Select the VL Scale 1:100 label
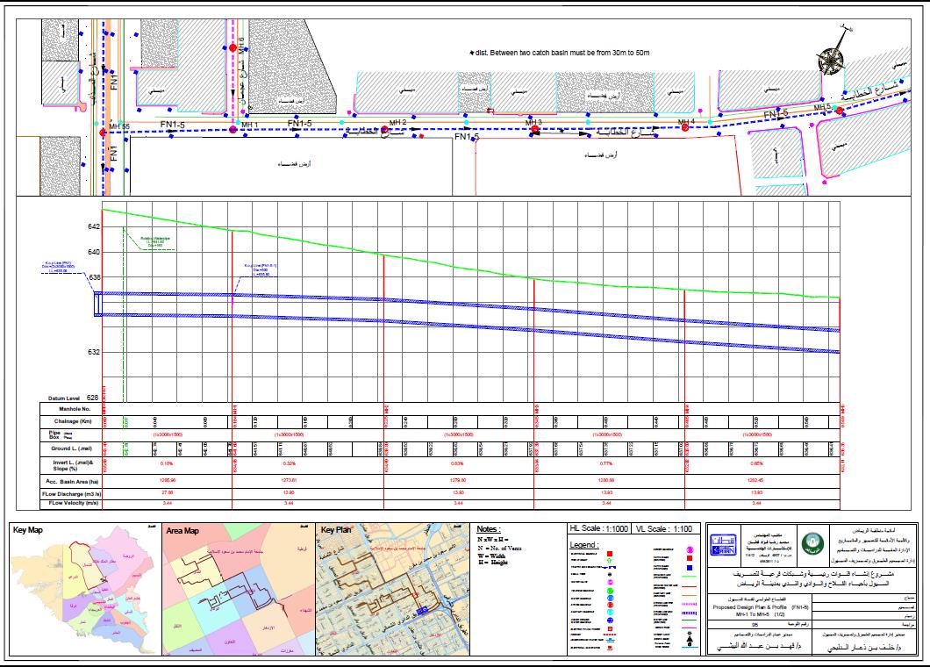930x667 pixels. point(666,529)
